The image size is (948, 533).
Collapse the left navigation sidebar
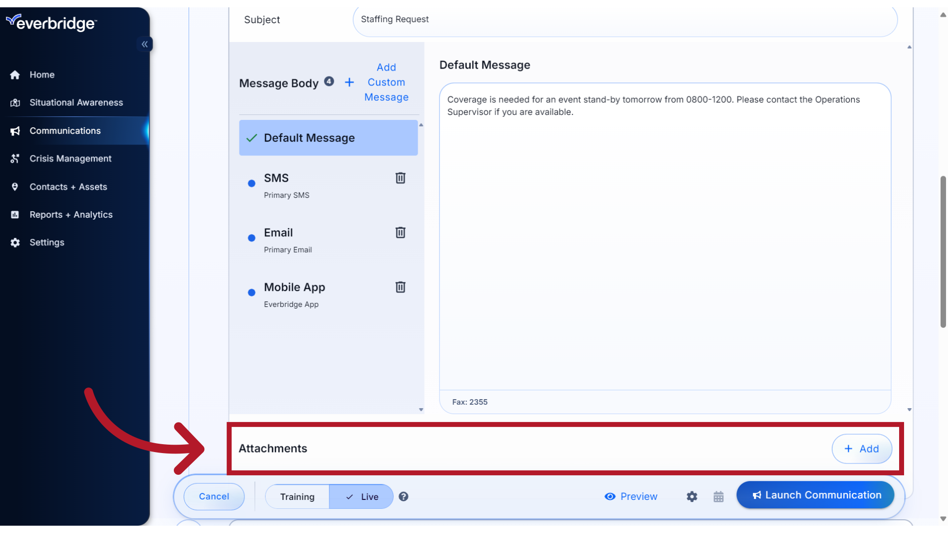click(145, 44)
